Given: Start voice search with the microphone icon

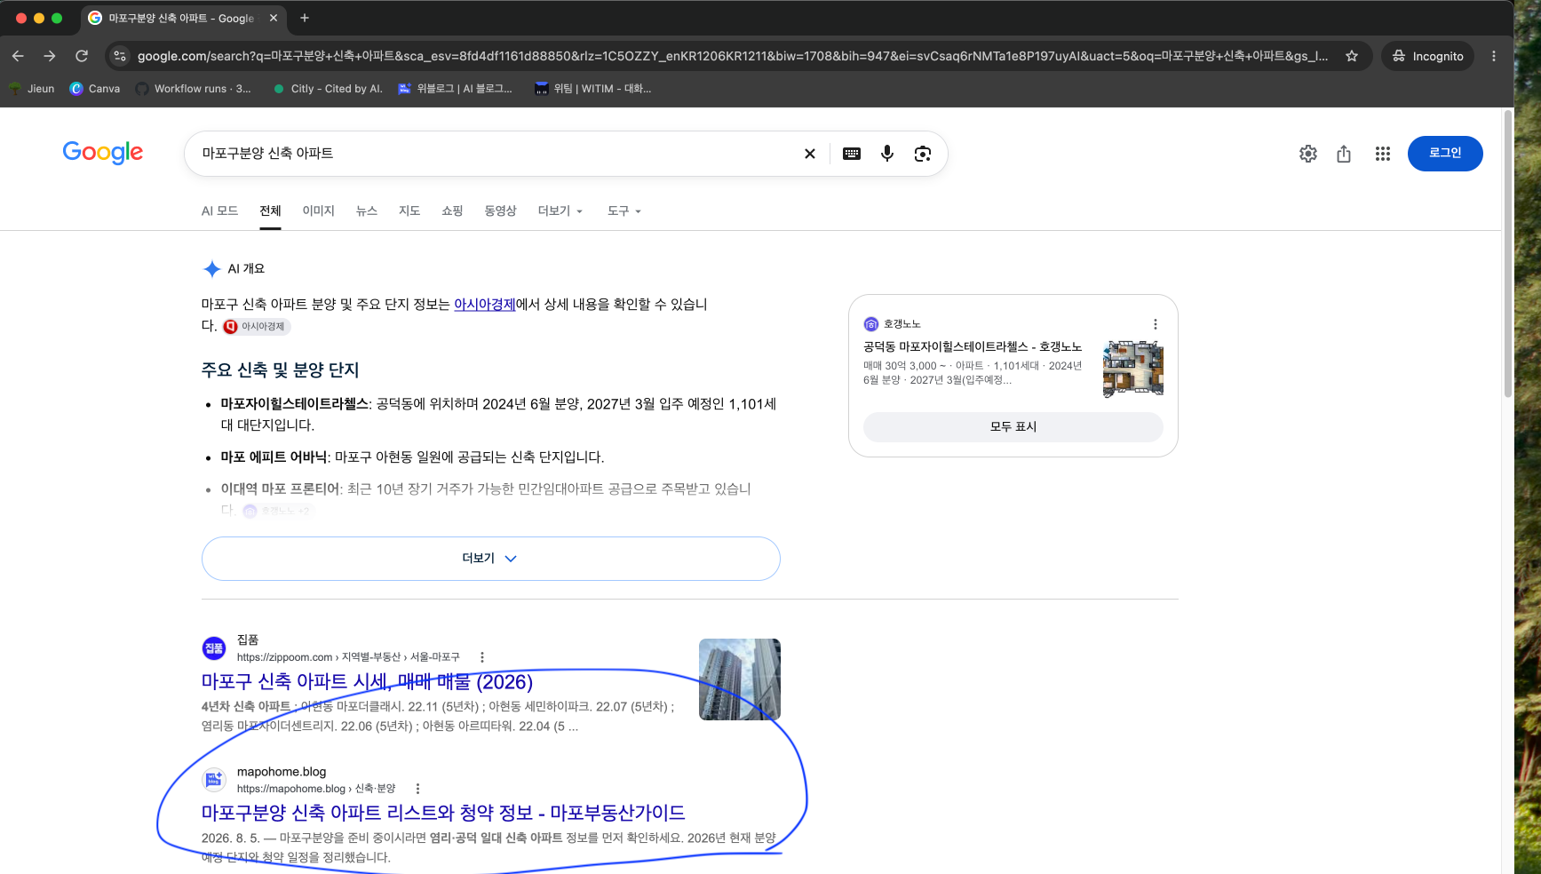Looking at the screenshot, I should pyautogui.click(x=887, y=154).
